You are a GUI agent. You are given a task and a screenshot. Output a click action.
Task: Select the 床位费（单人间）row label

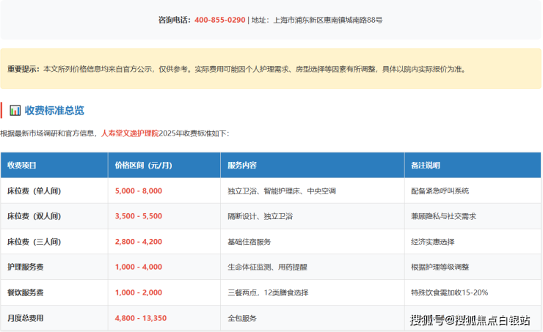[34, 191]
